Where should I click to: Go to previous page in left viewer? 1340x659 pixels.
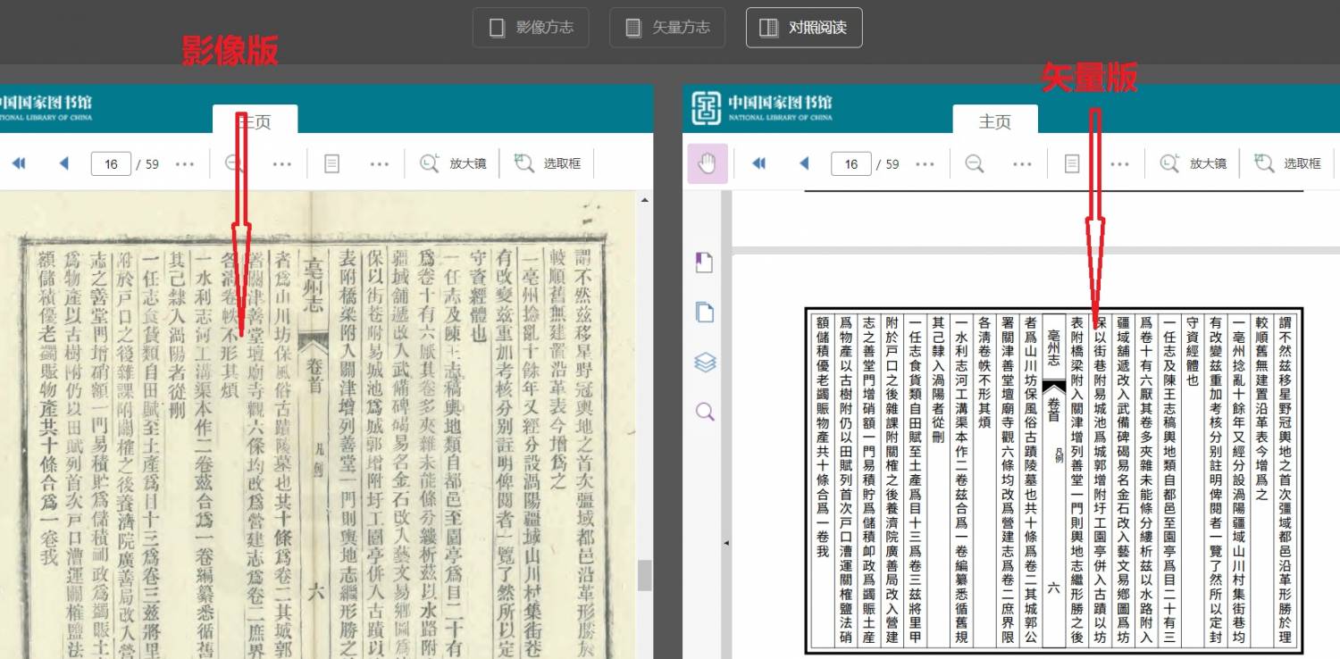[x=63, y=163]
